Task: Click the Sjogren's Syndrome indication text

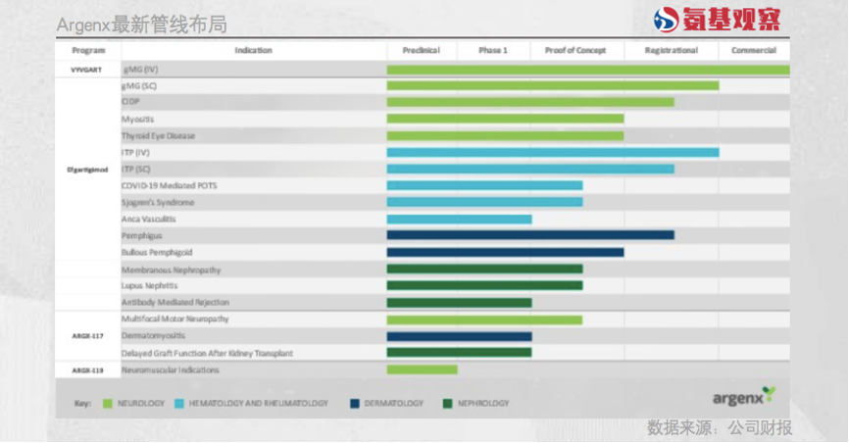Action: pos(158,203)
